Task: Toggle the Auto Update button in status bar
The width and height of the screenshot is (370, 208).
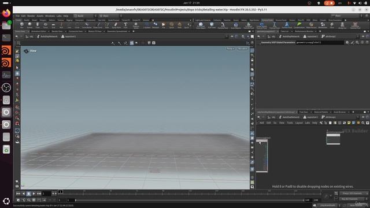Action: point(356,206)
